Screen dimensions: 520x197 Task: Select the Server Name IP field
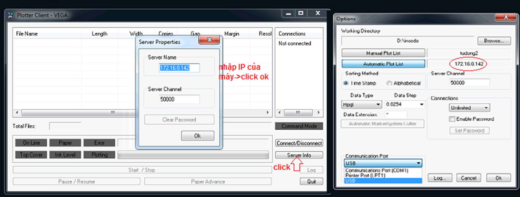click(180, 68)
